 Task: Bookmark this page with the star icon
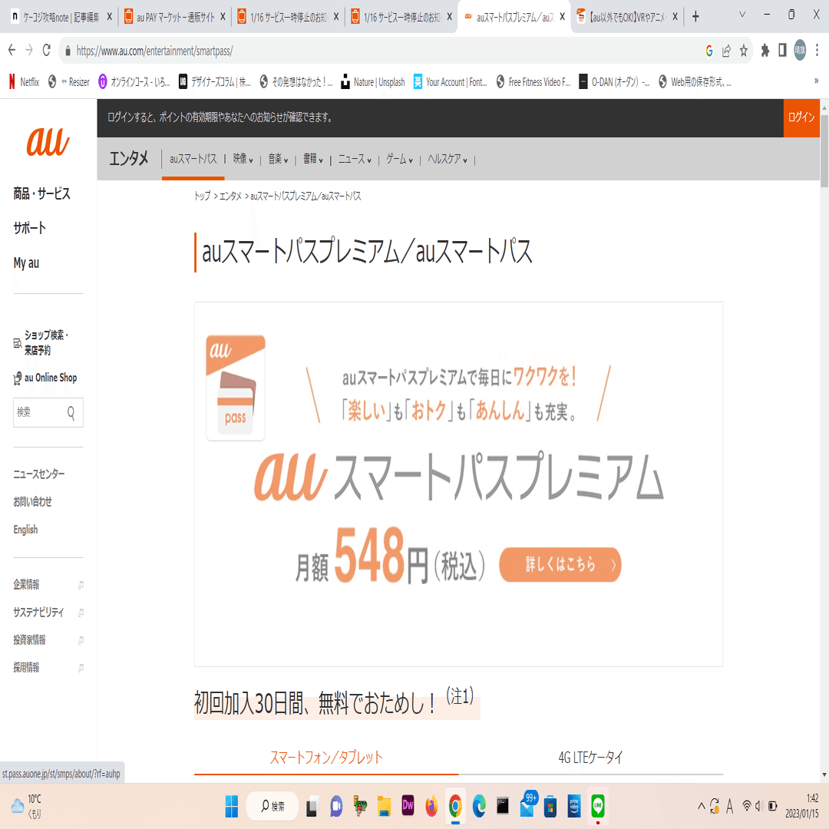pos(743,51)
